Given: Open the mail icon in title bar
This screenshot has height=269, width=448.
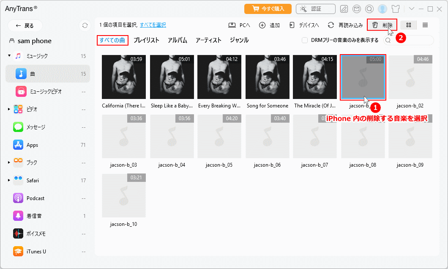Looking at the screenshot, I should coord(357,9).
